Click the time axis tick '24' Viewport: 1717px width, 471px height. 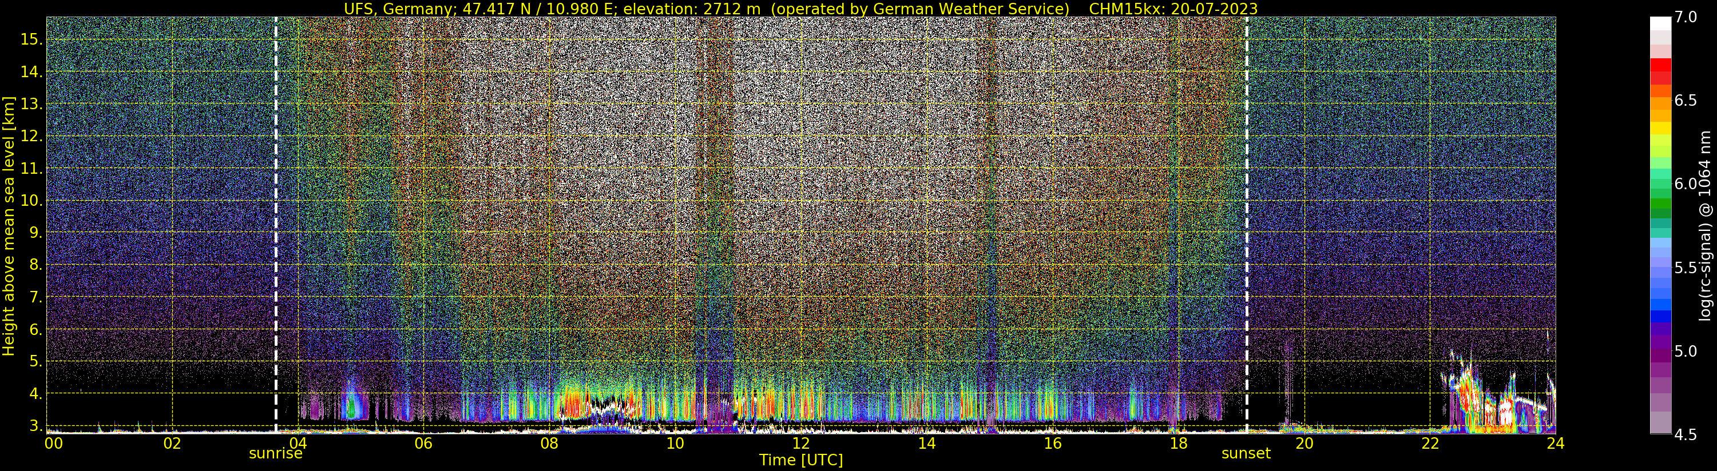click(x=1556, y=443)
